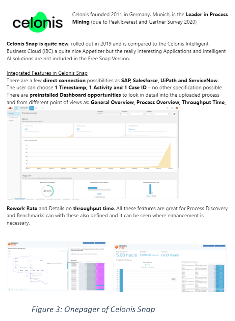The image size is (235, 321).
Task: Click the small Celonis logo in the dashboard header
Action: [x=10, y=108]
